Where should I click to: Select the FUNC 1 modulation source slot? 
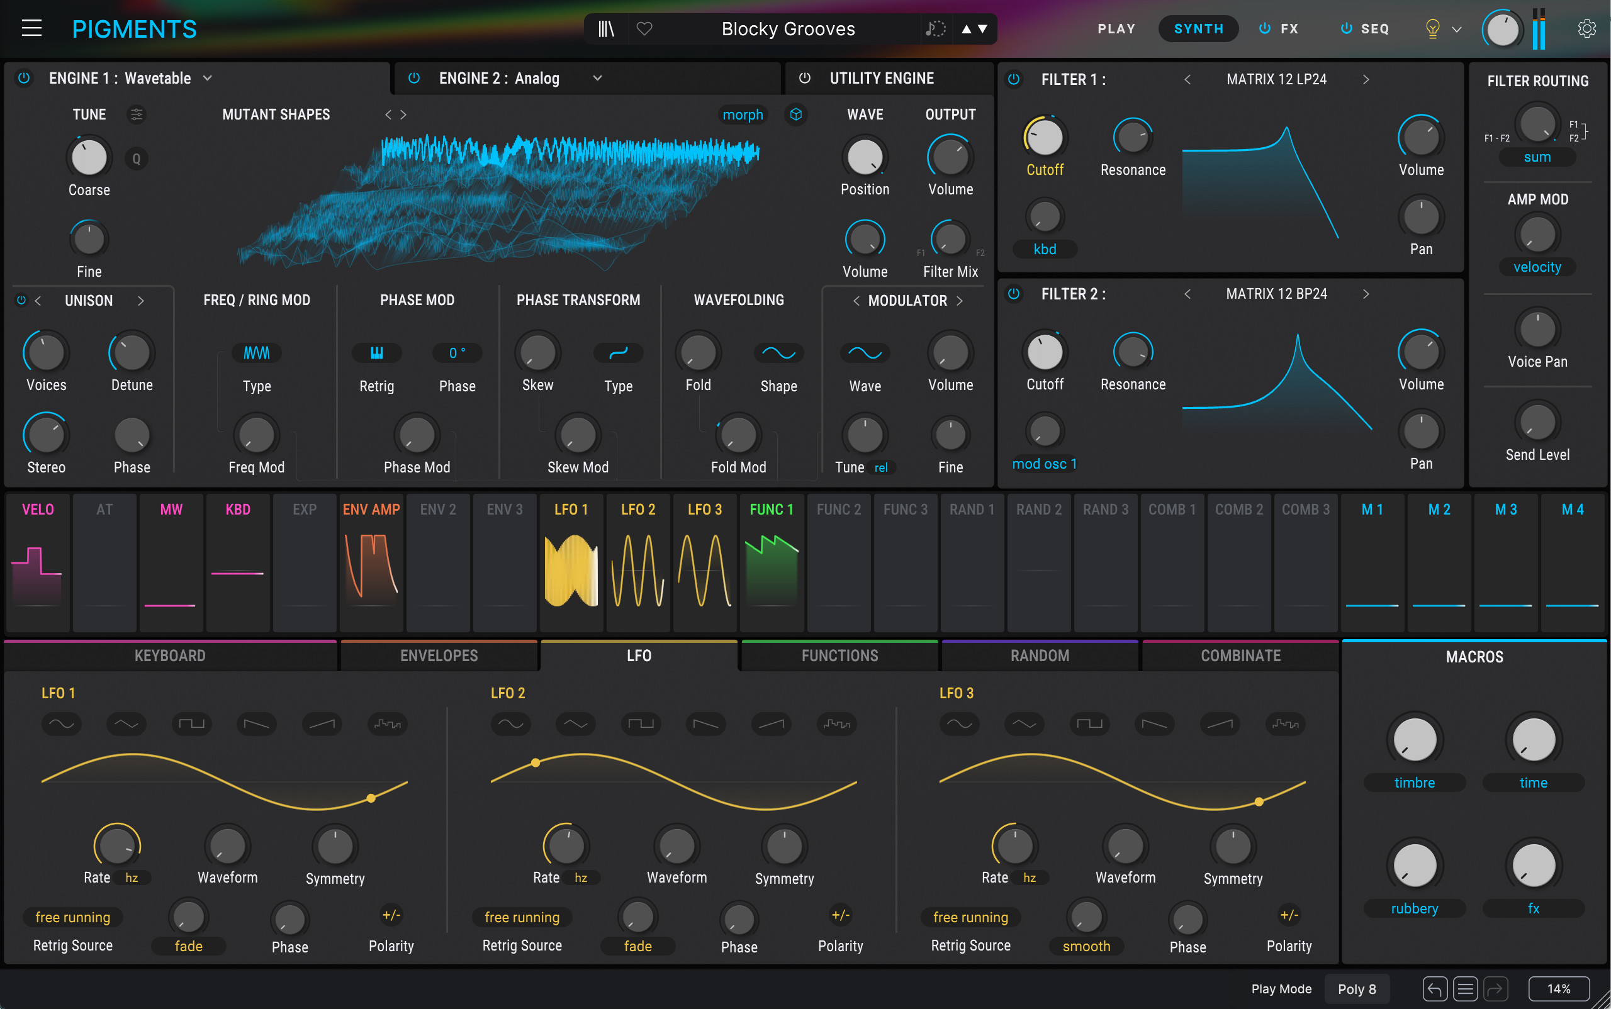tap(771, 562)
